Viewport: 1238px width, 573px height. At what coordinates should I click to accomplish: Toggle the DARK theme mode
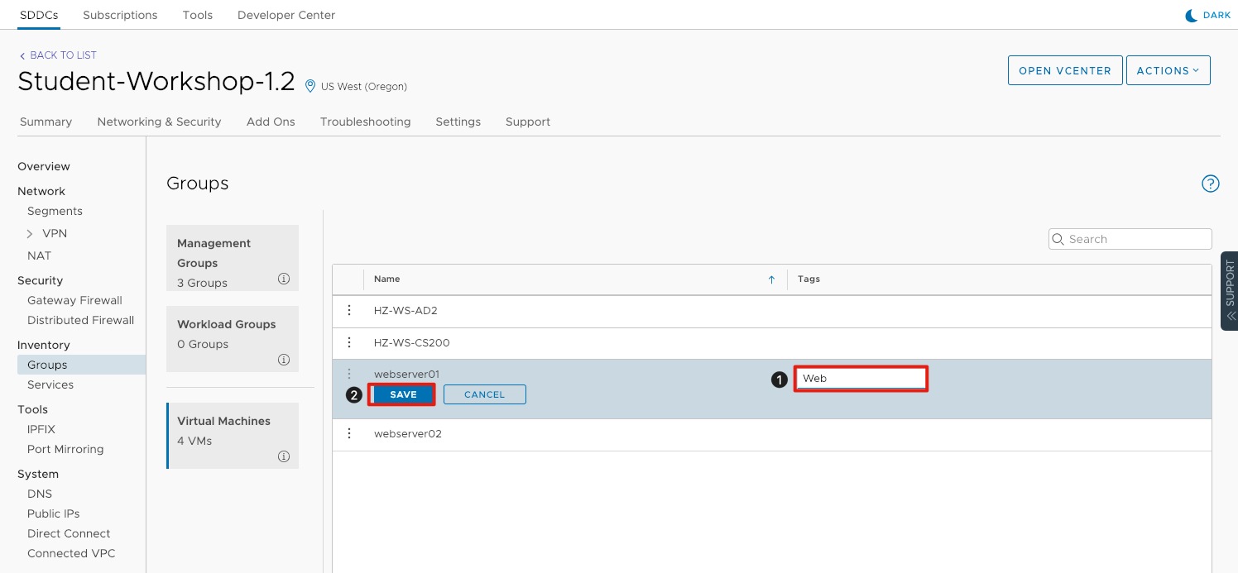pyautogui.click(x=1208, y=16)
